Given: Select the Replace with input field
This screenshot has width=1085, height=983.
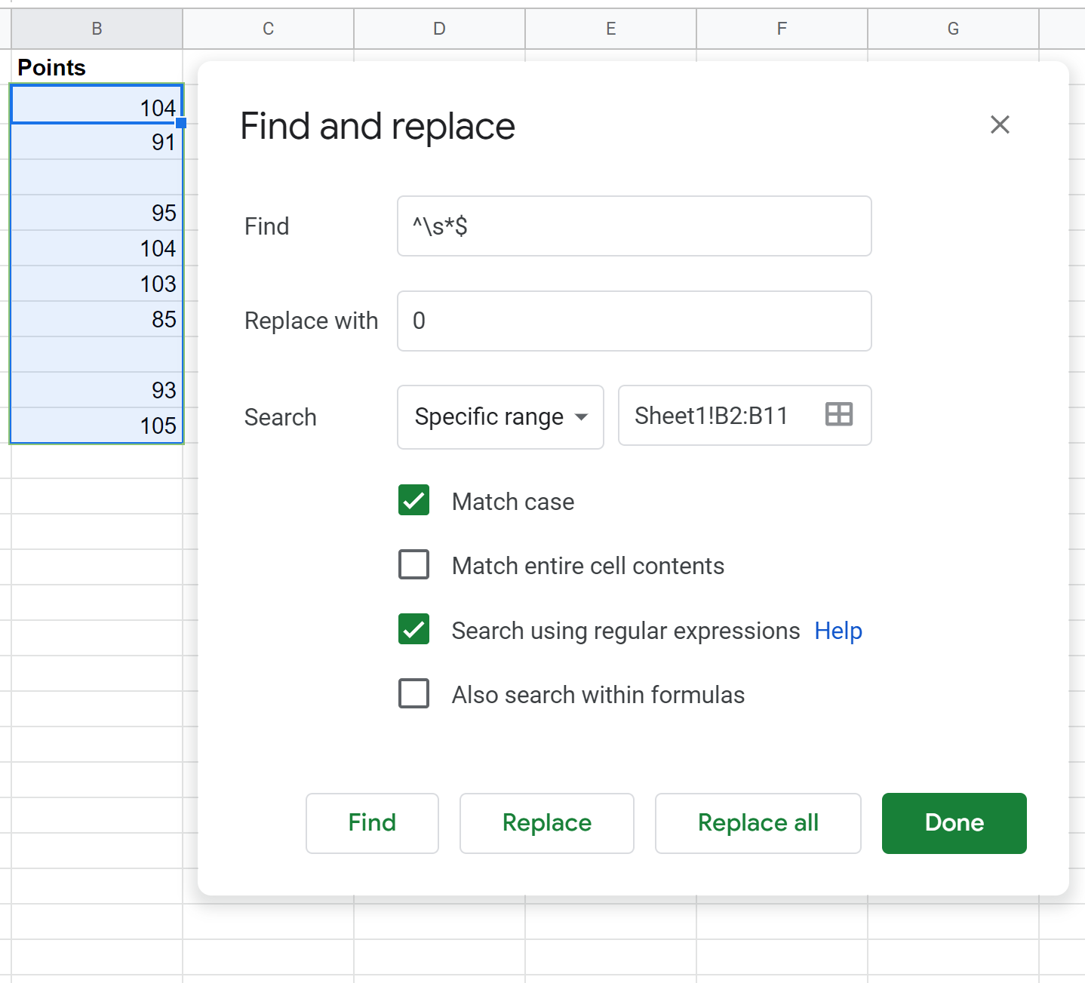Looking at the screenshot, I should point(634,321).
